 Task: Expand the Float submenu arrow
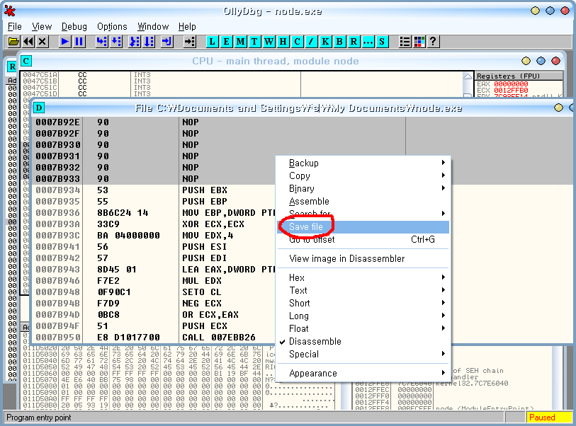444,328
